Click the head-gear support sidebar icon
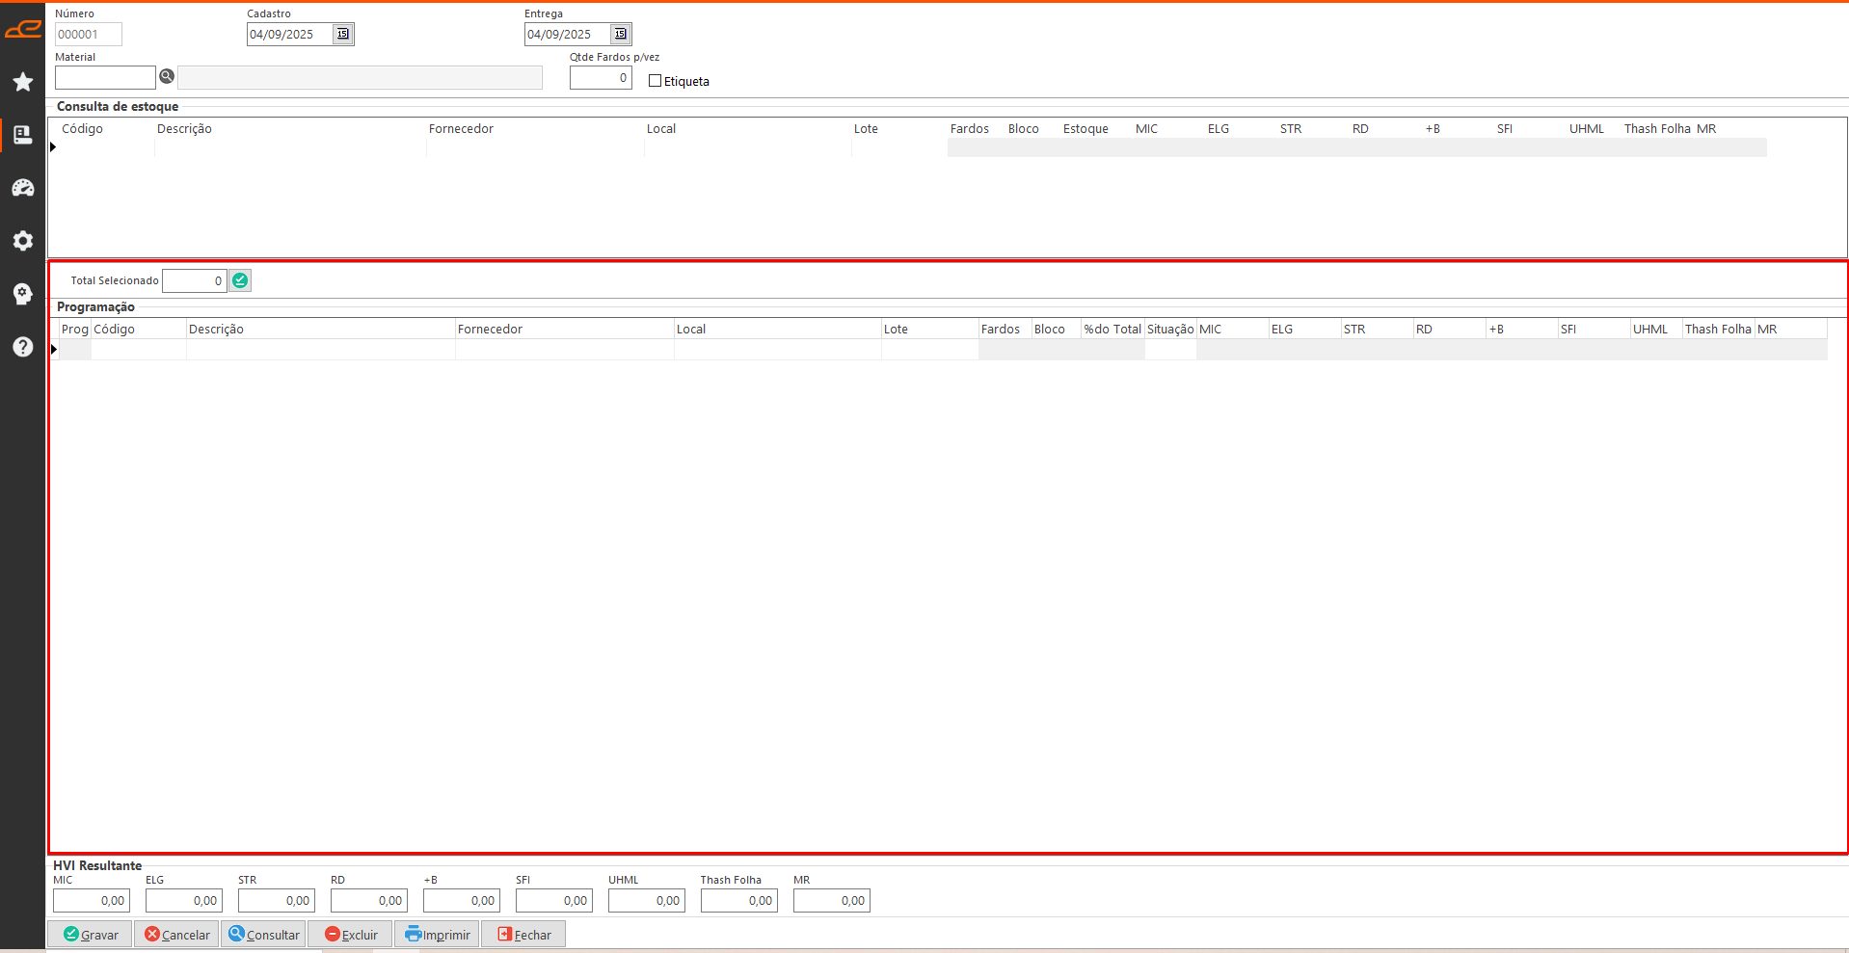Viewport: 1849px width, 953px height. point(23,294)
